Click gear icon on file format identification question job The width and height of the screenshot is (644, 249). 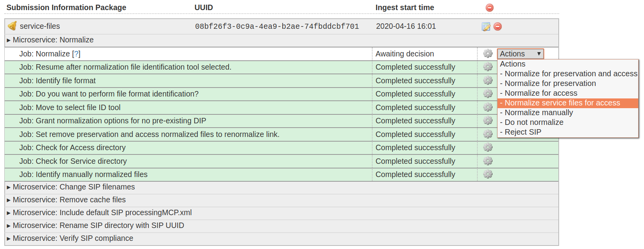tap(487, 94)
